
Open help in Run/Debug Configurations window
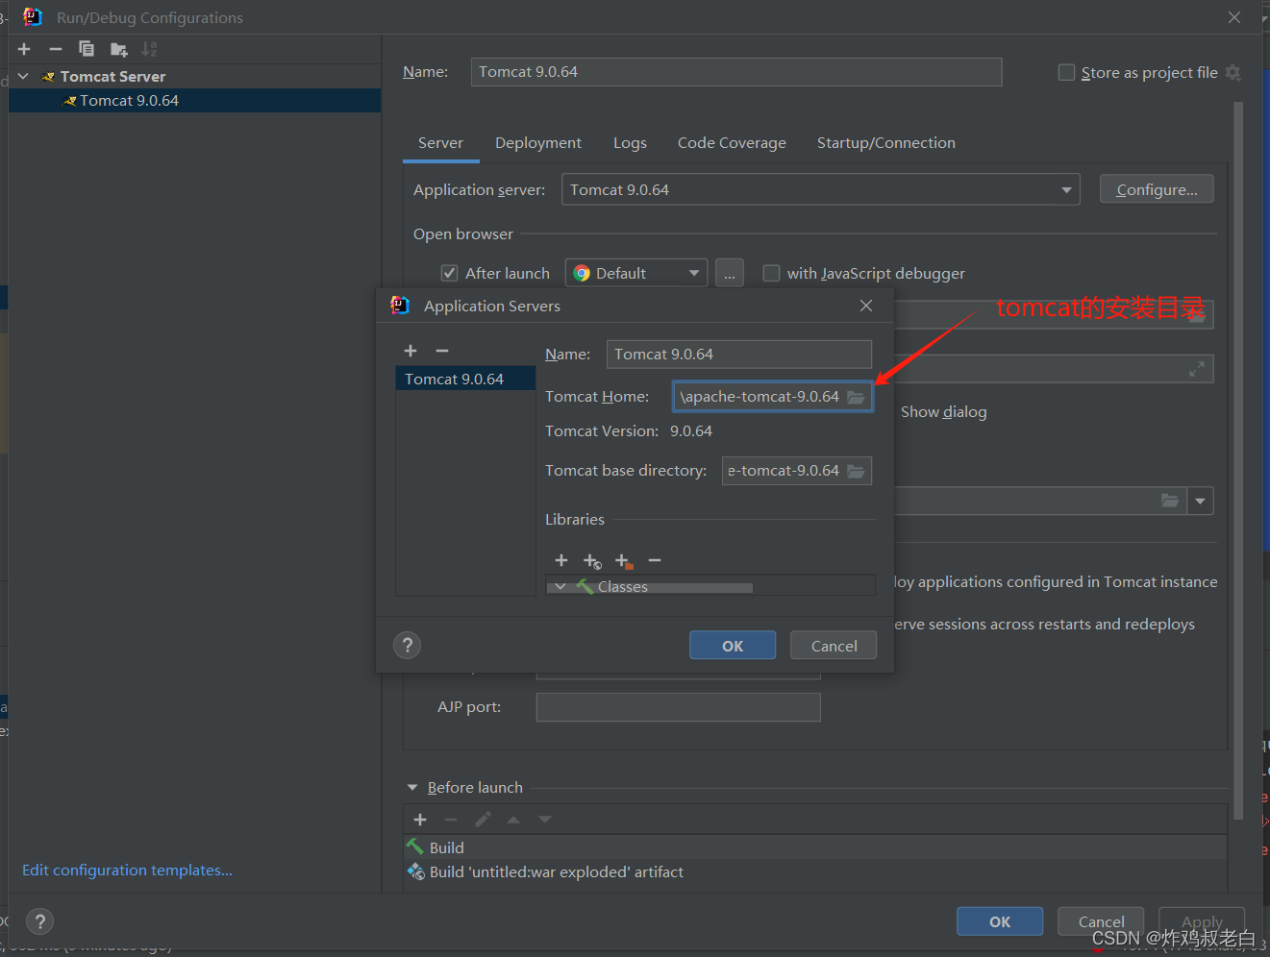coord(39,922)
